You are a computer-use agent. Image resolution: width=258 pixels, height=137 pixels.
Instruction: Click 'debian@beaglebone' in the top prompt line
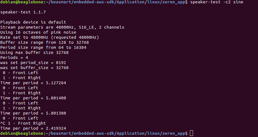click(22, 2)
